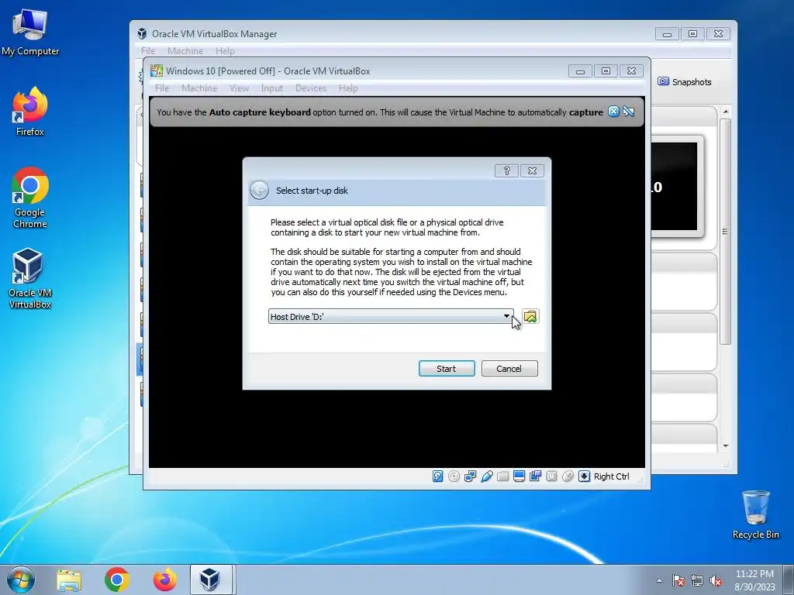Open the start-up disk Host Drive dropdown
Image resolution: width=794 pixels, height=595 pixels.
pos(391,317)
